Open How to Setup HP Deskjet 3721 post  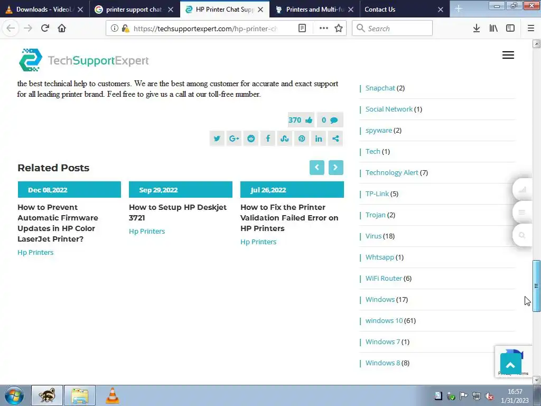[178, 213]
